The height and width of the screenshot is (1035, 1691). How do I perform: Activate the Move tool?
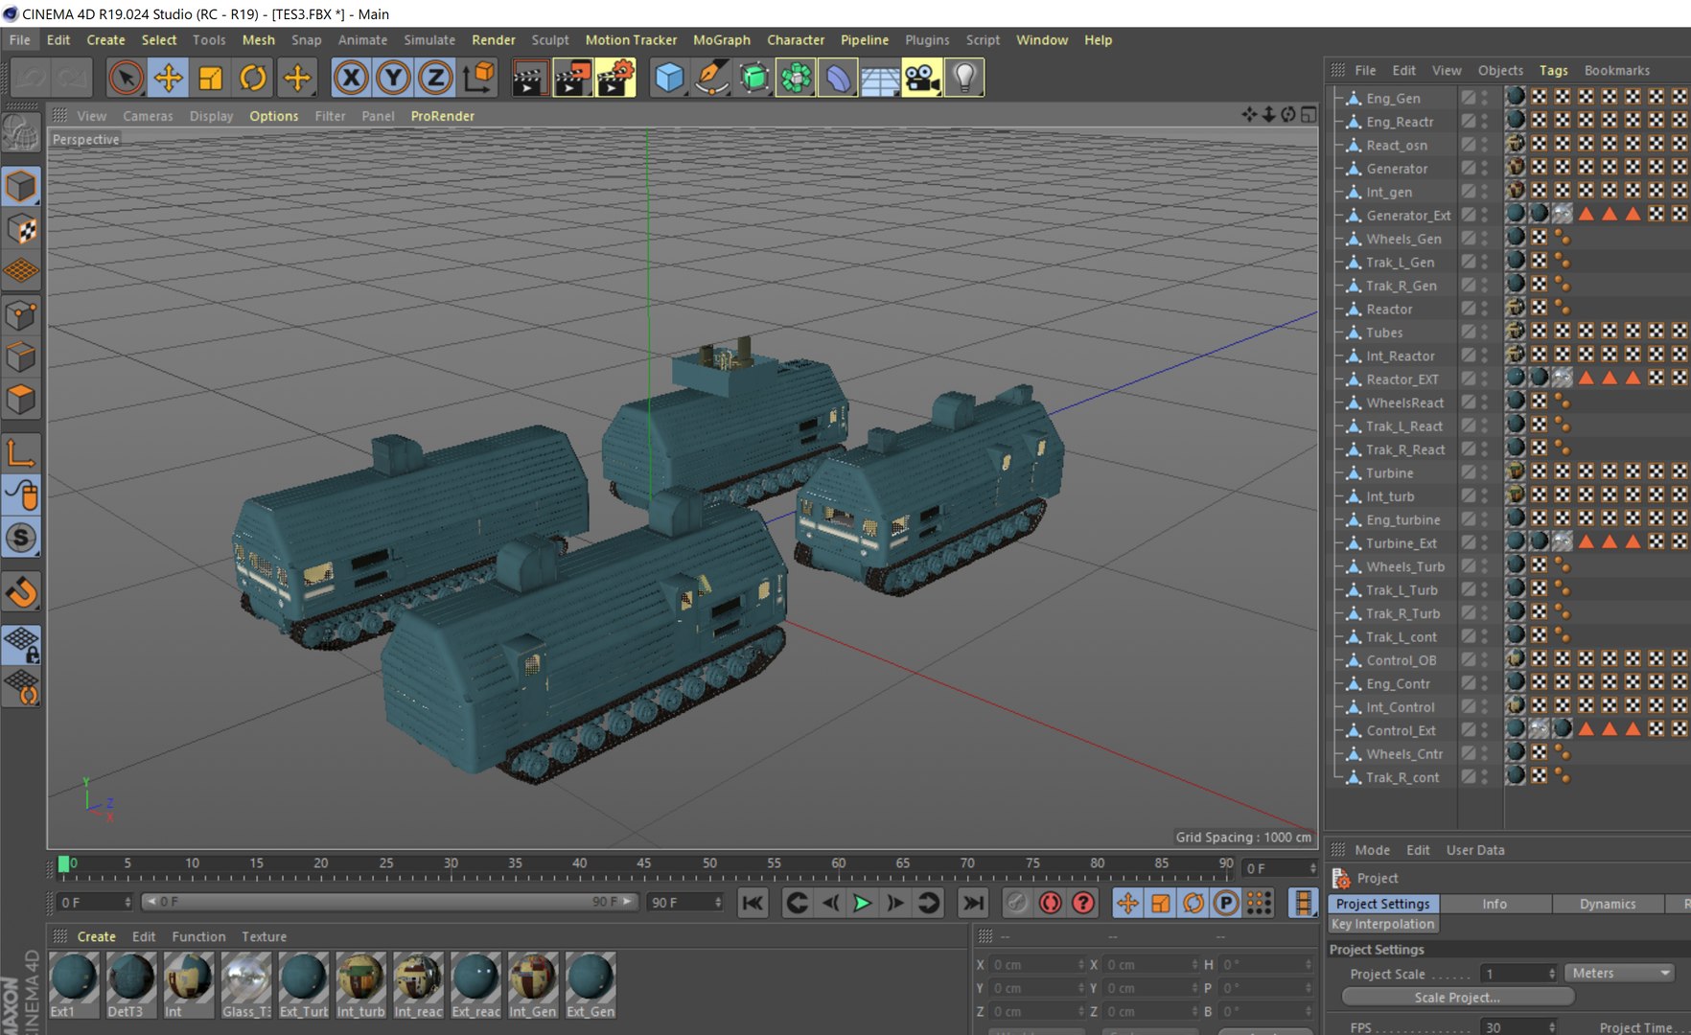pyautogui.click(x=168, y=78)
